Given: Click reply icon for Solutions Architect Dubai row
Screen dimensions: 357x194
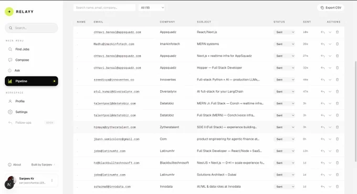Looking at the screenshot, I should [323, 175].
